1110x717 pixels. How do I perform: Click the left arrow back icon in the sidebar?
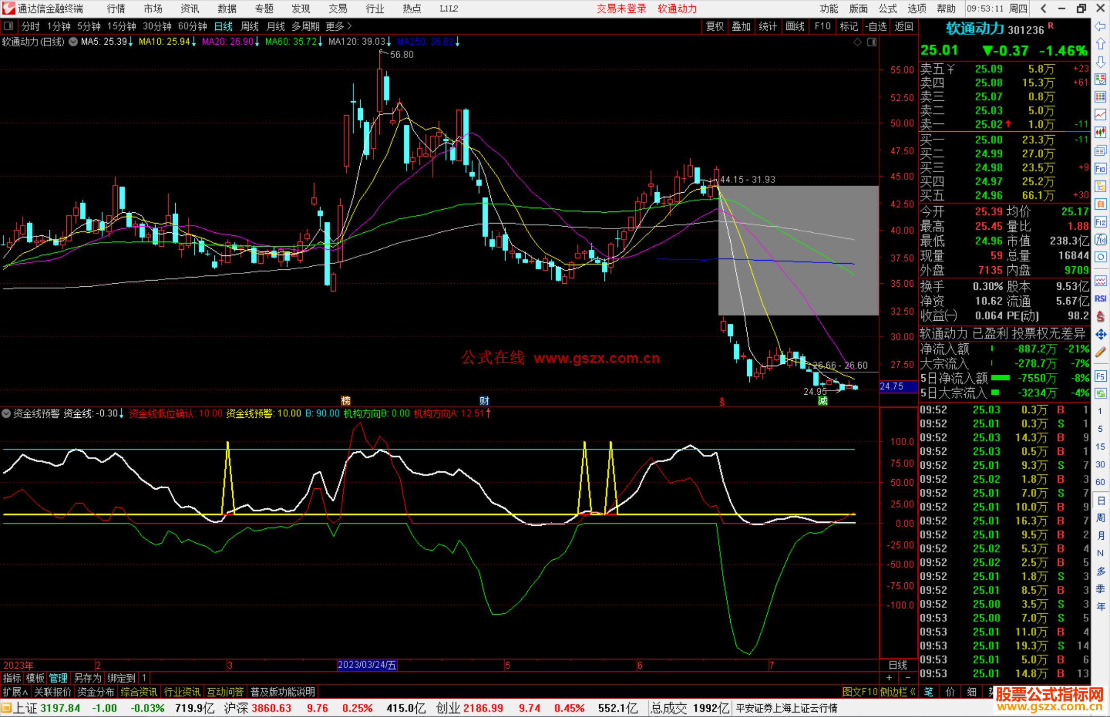tap(1100, 26)
